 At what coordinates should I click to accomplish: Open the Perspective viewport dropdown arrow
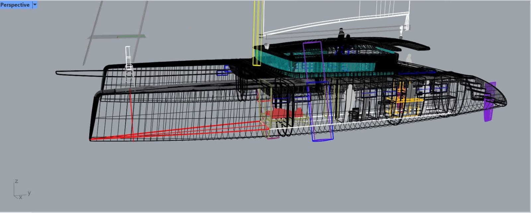pos(35,5)
